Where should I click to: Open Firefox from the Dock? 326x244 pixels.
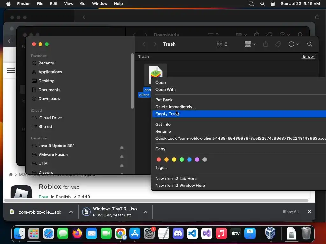(x=77, y=234)
